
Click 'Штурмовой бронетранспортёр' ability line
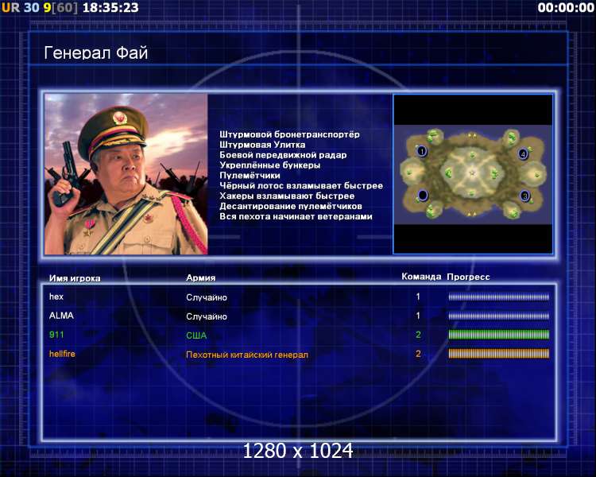[289, 134]
